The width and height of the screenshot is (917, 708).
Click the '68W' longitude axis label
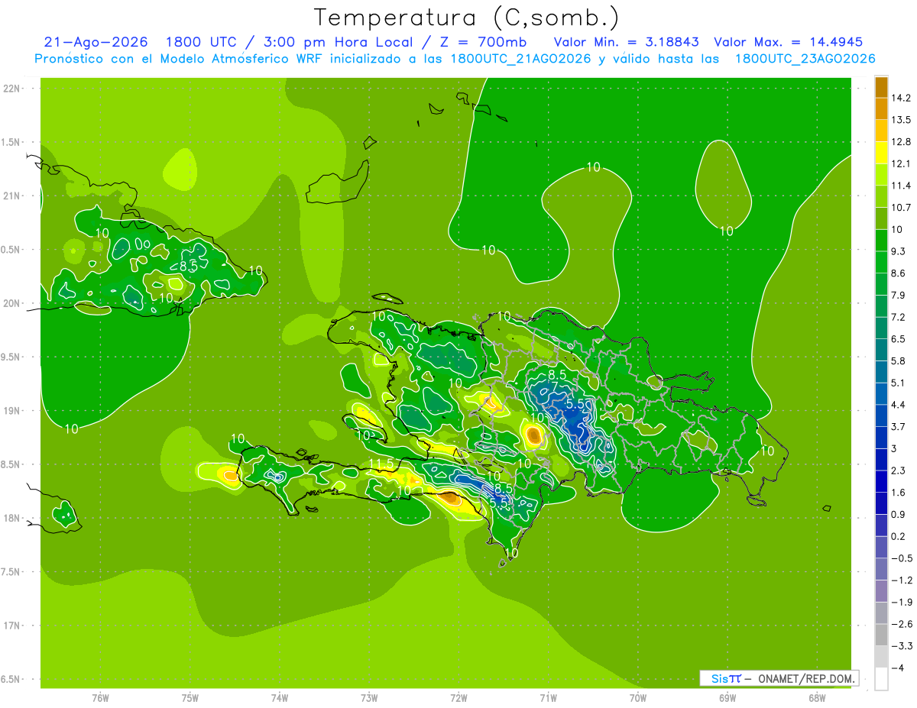pos(817,698)
